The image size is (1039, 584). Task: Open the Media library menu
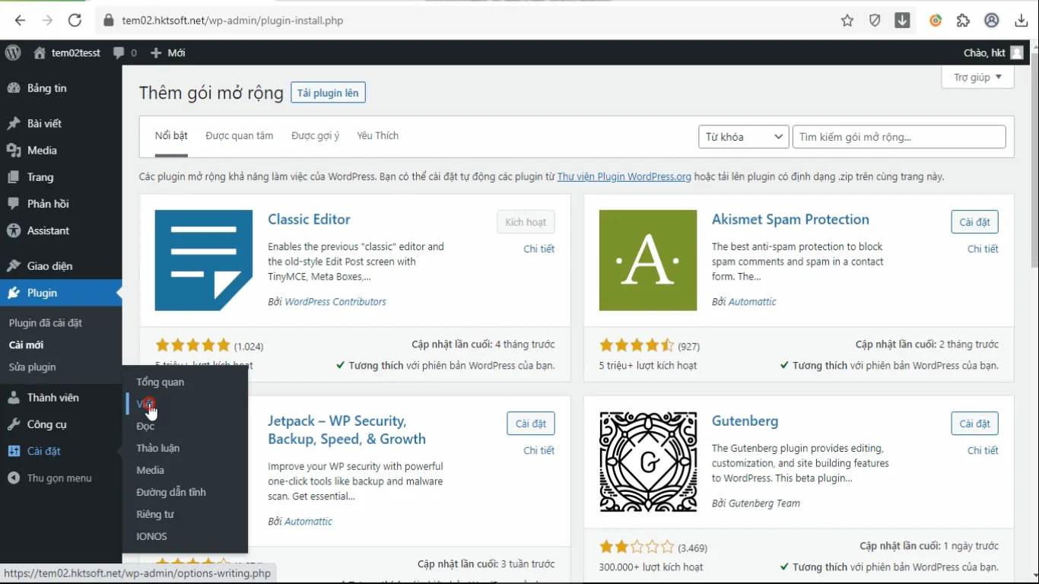pos(61,150)
